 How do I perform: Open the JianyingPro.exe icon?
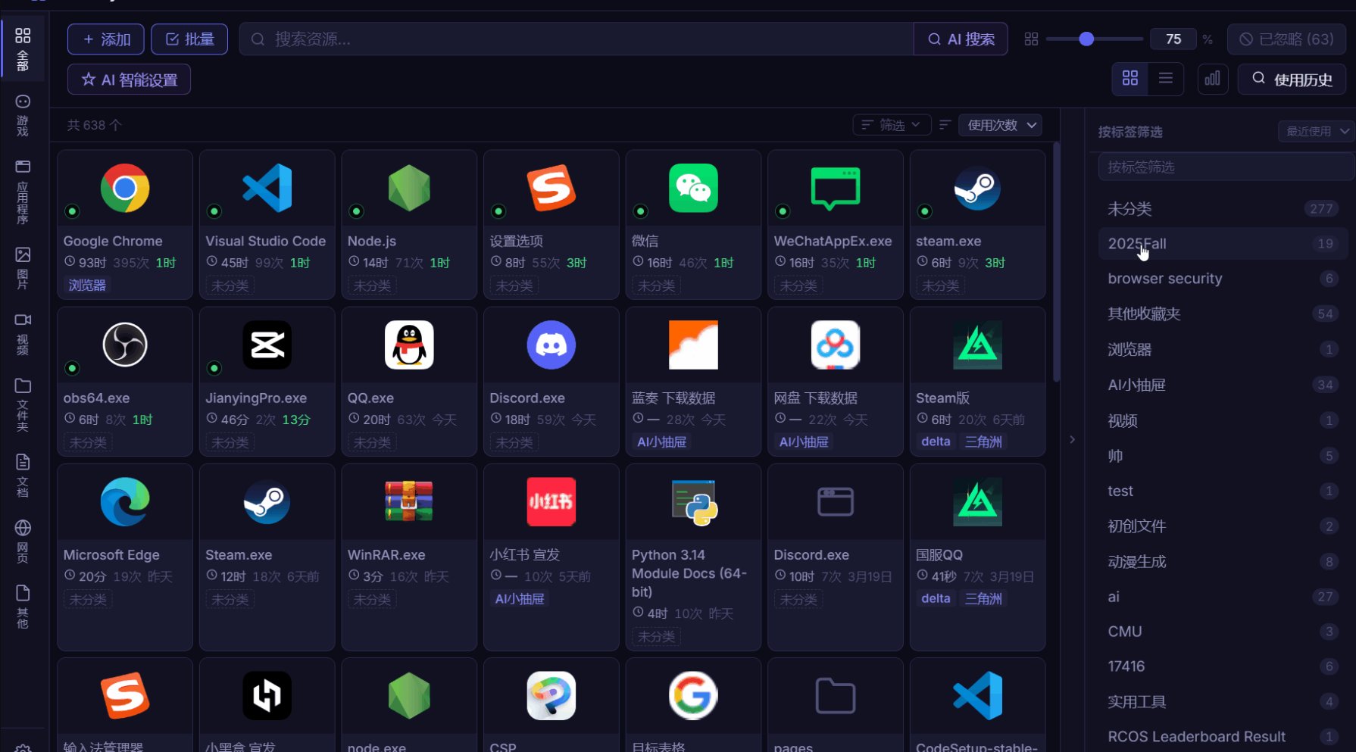[267, 345]
